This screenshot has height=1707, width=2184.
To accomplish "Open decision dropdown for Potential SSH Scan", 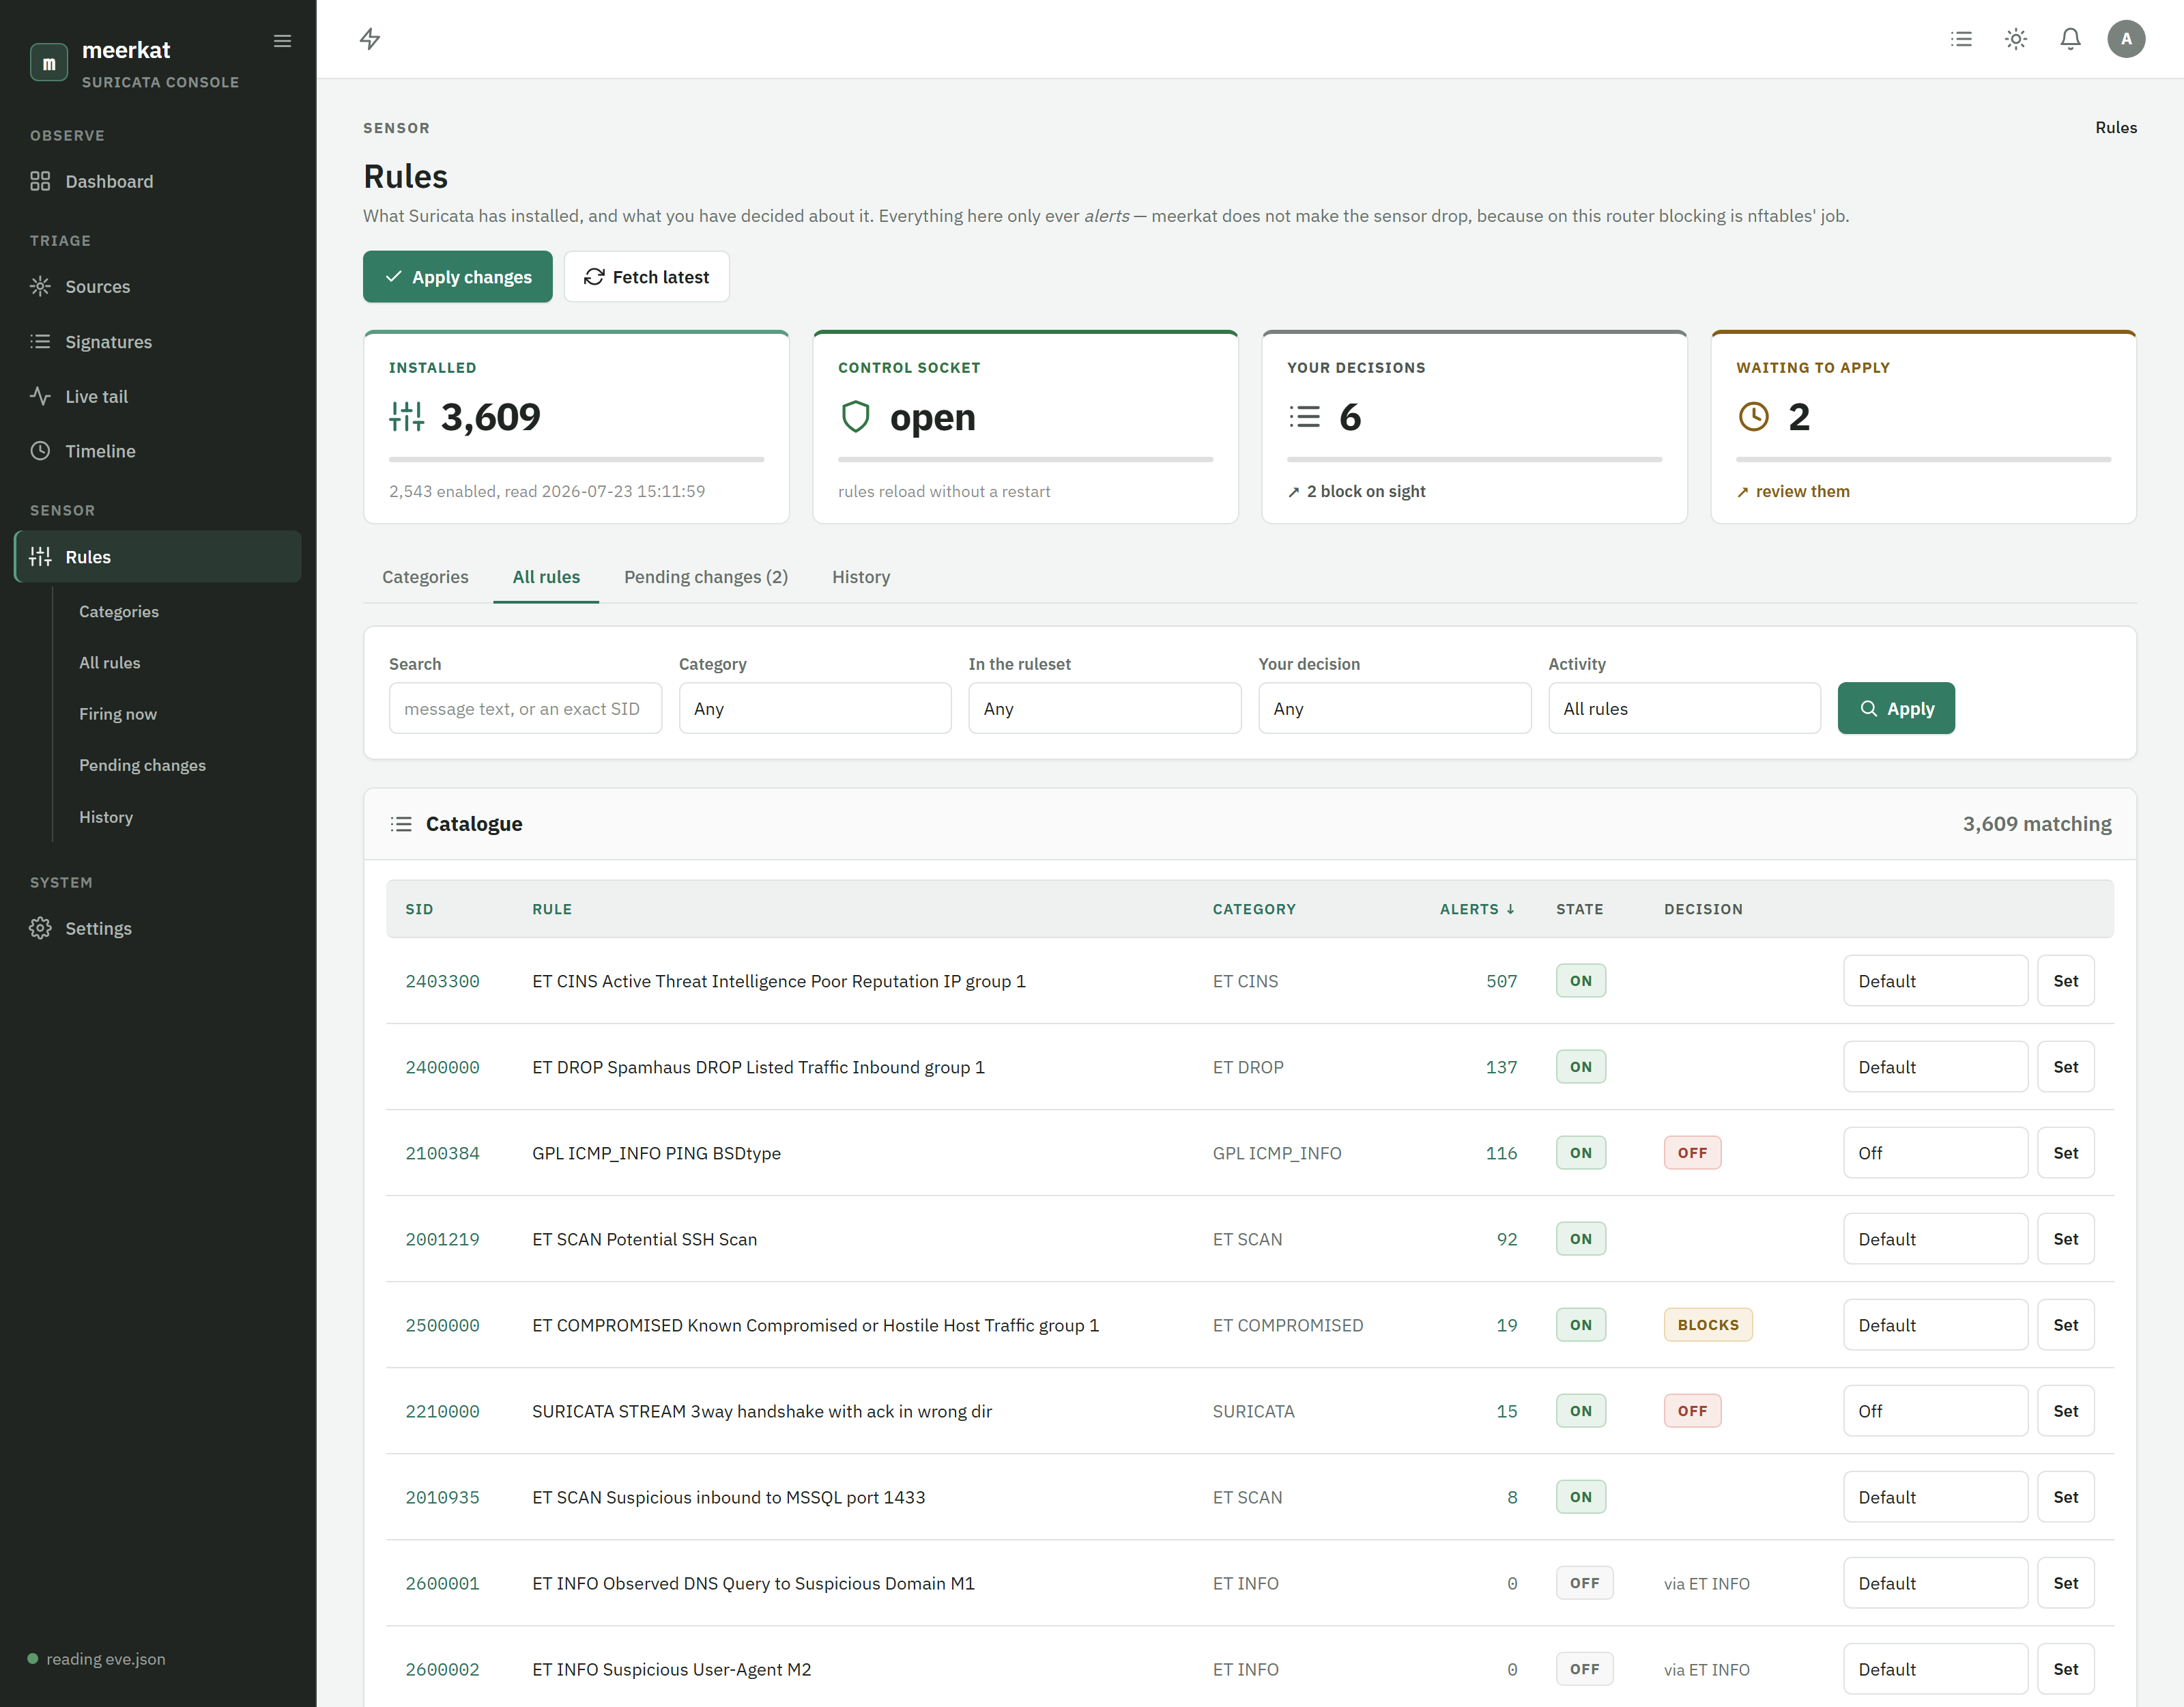I will pyautogui.click(x=1935, y=1239).
